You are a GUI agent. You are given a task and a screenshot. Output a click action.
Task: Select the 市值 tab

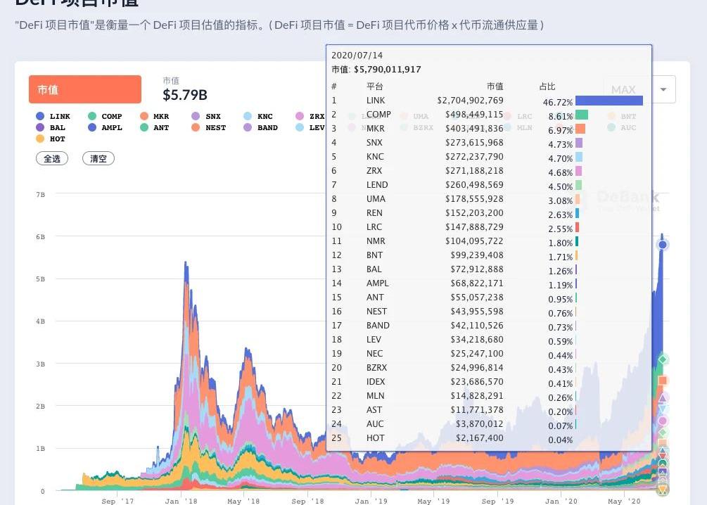[x=84, y=89]
